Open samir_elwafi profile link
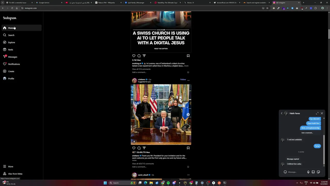This screenshot has height=186, width=330. tap(143, 175)
